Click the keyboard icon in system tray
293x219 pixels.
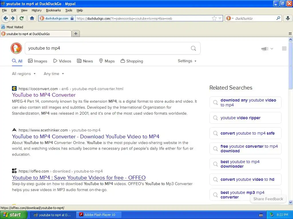(x=261, y=215)
